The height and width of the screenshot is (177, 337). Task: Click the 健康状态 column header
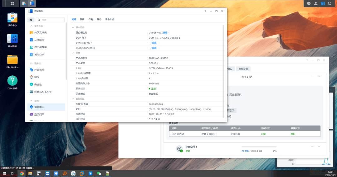point(295,128)
